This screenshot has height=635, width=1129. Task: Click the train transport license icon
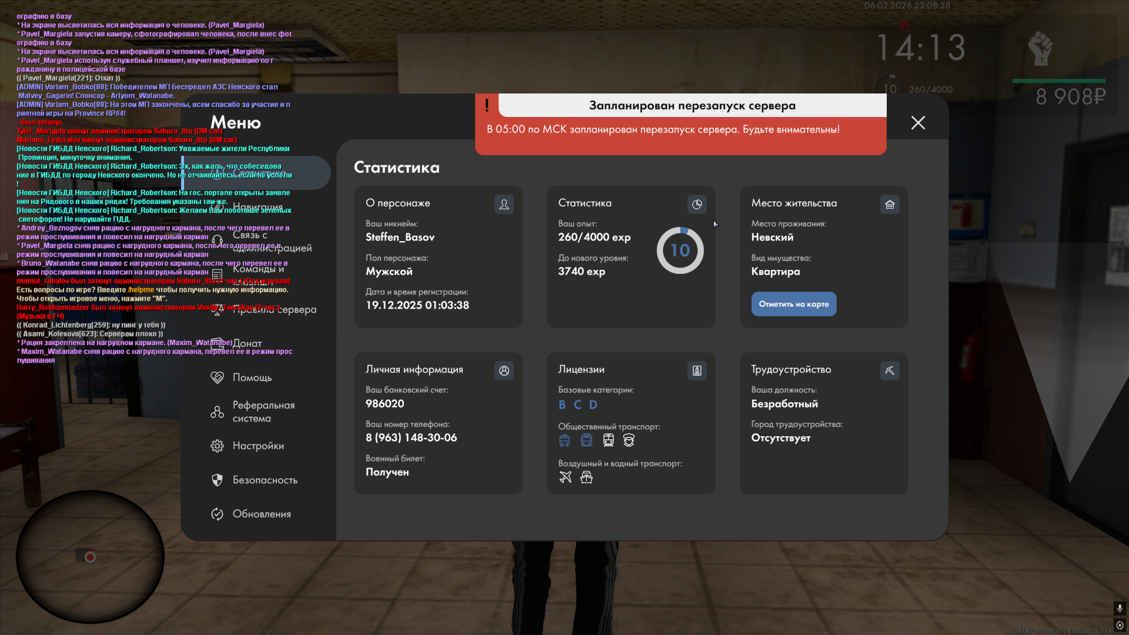(x=608, y=440)
